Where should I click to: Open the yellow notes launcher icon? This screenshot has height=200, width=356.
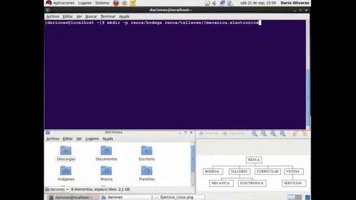tap(133, 3)
